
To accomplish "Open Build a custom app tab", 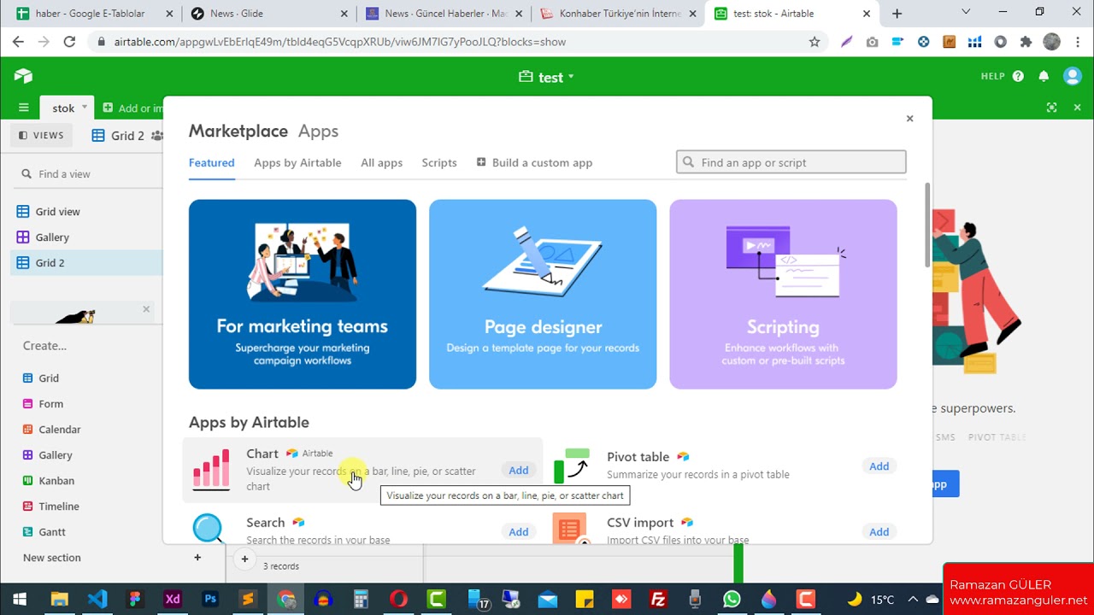I will point(534,162).
